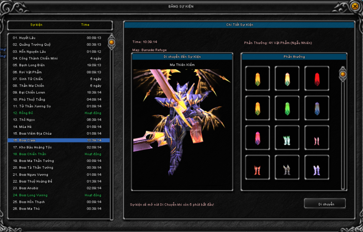Select the blue-purple feather reward icon
This screenshot has width=363, height=232.
(x=317, y=109)
